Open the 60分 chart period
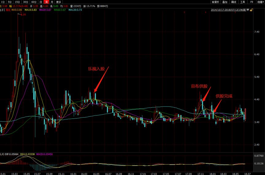This screenshot has height=175, width=265. 34,2
